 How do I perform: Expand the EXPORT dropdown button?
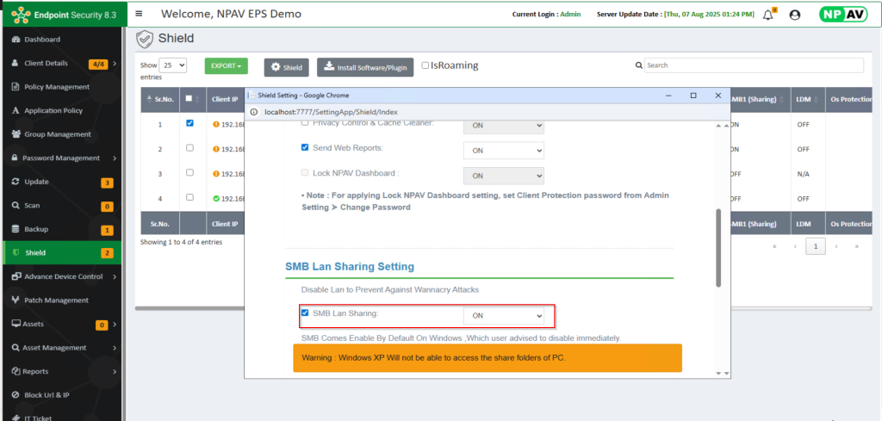pyautogui.click(x=226, y=66)
